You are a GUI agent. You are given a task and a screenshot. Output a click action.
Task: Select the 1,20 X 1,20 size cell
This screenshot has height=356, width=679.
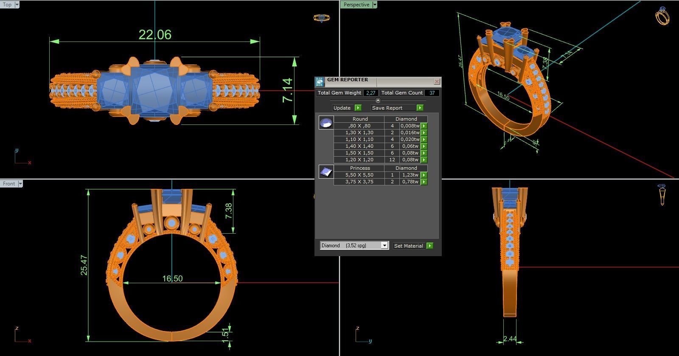pos(359,160)
